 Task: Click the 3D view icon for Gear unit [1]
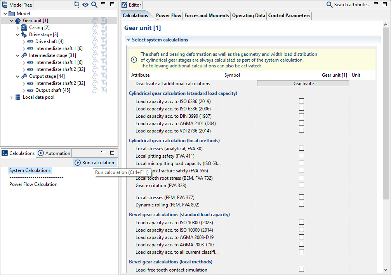click(95, 21)
